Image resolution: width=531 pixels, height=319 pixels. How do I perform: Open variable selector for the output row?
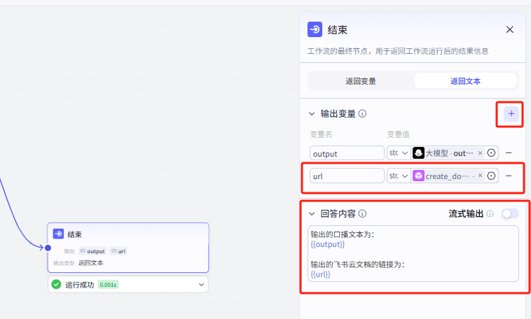(x=491, y=153)
